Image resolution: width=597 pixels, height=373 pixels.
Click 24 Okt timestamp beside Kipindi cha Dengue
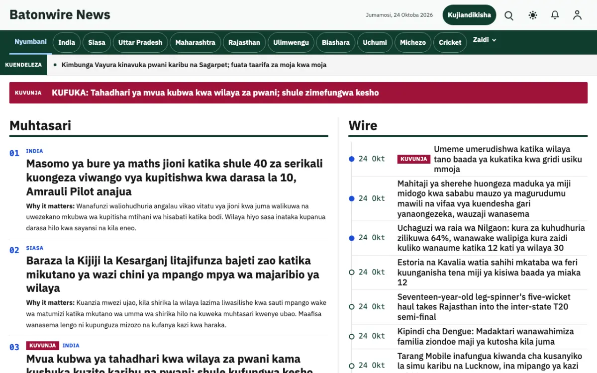[372, 336]
